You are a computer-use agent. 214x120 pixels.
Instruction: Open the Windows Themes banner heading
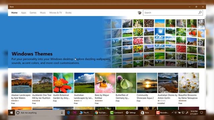click(x=32, y=54)
